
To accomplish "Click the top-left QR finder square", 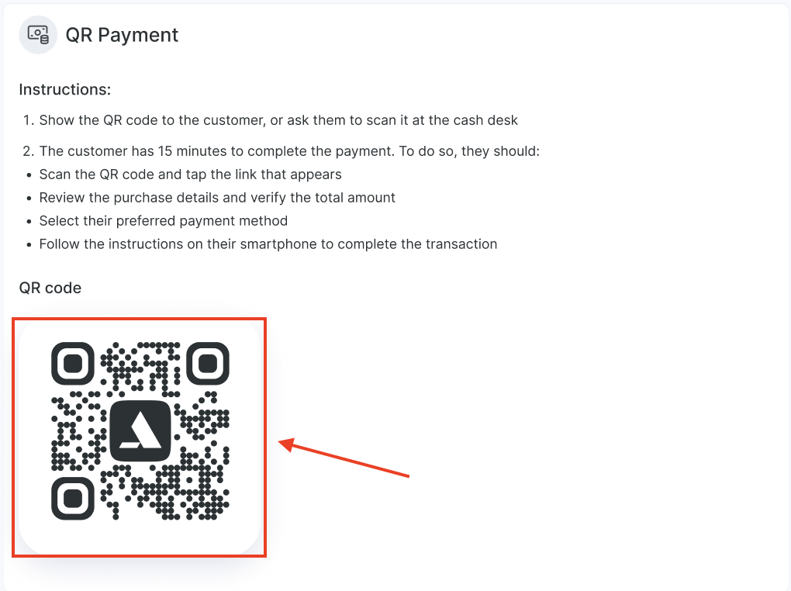I will 73,364.
